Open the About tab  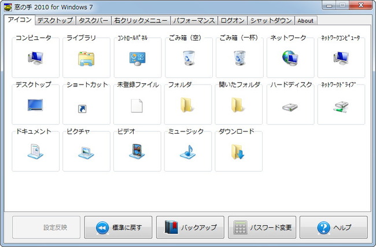(x=305, y=21)
